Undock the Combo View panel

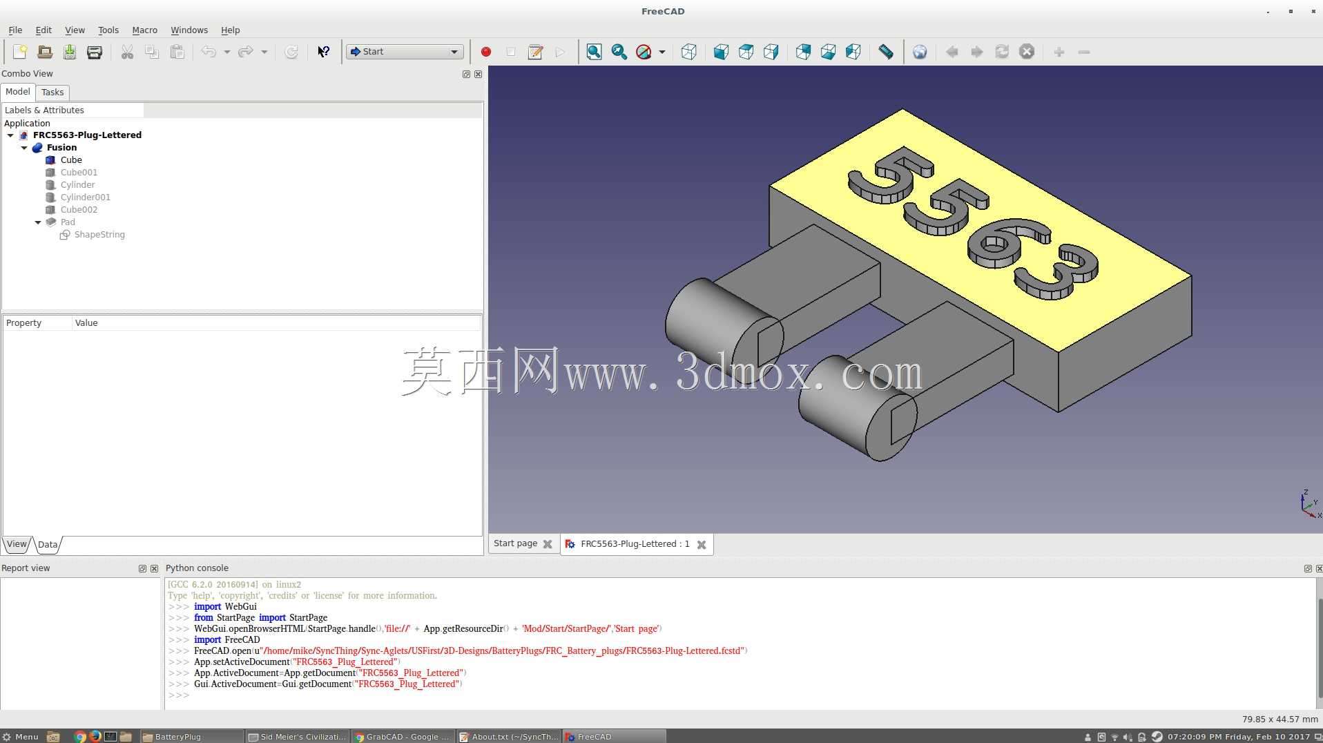click(466, 75)
